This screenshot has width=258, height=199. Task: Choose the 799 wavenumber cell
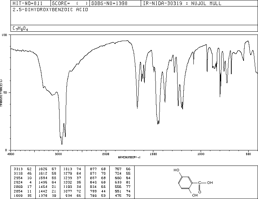93,191
